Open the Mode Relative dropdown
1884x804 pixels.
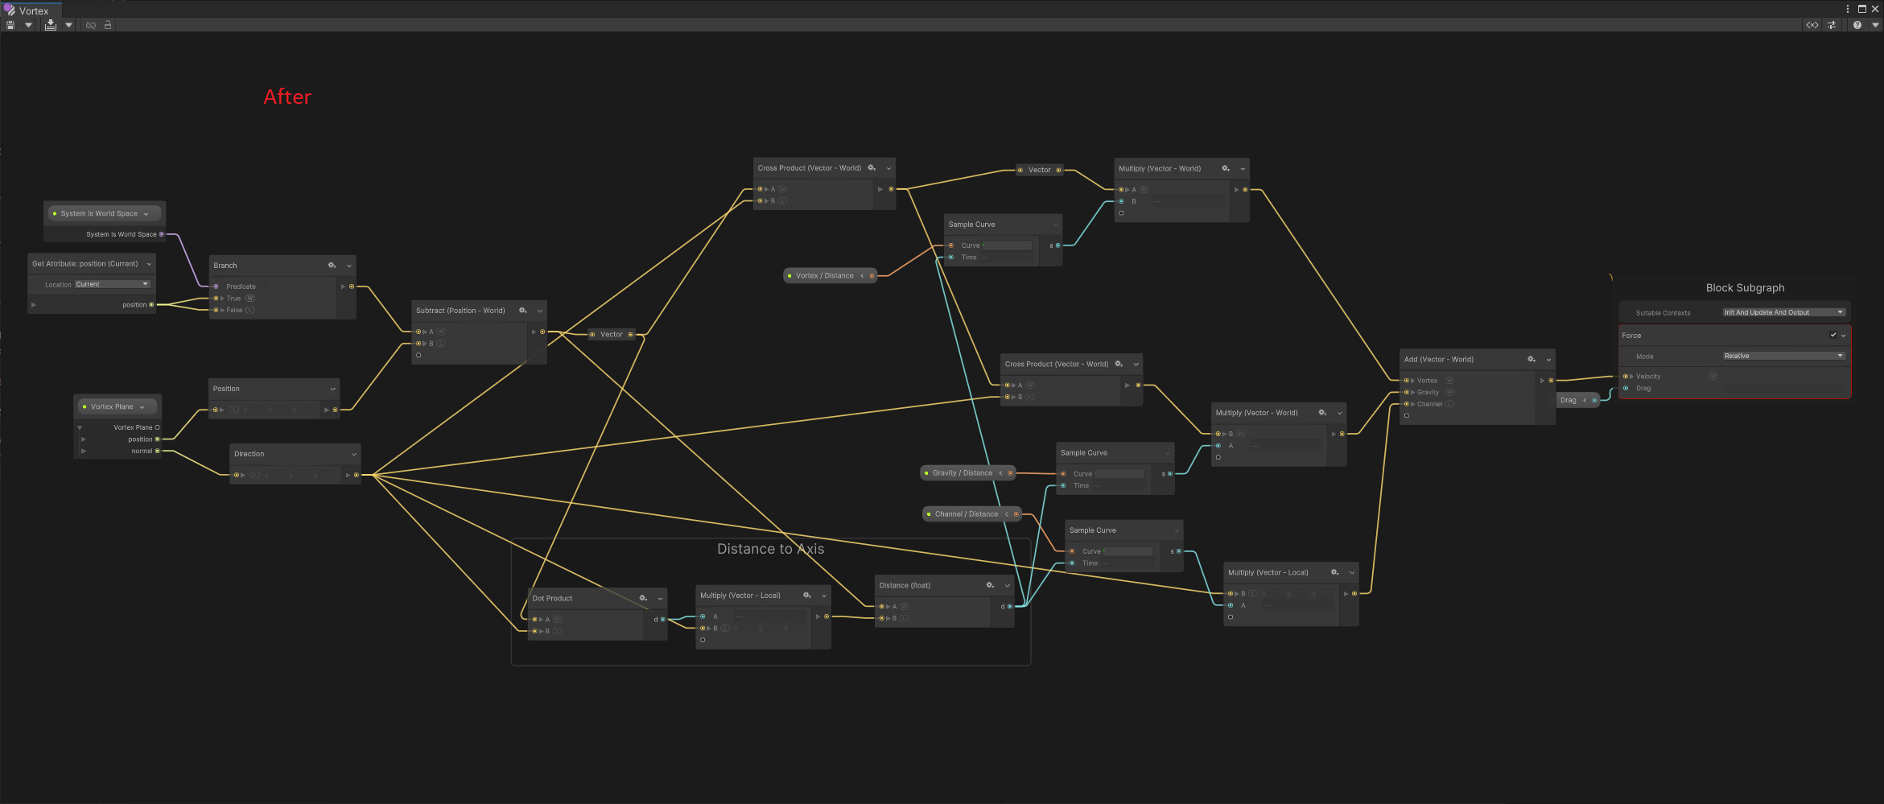[1783, 356]
